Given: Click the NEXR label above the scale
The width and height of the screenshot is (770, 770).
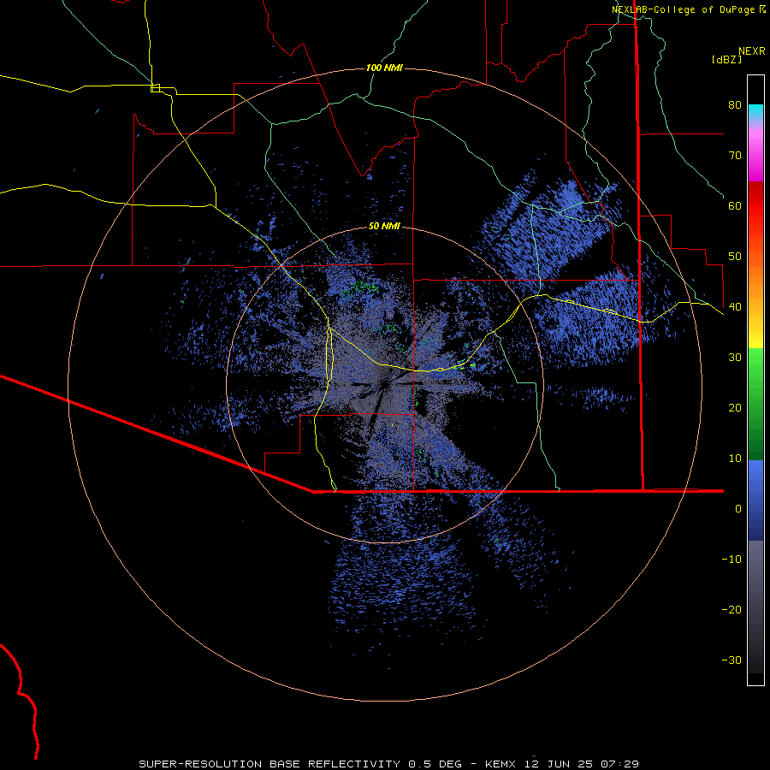Looking at the screenshot, I should (x=752, y=51).
